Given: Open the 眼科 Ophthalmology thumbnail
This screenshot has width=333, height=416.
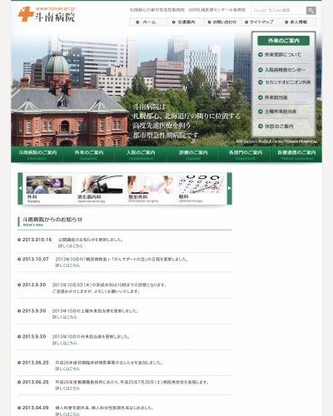Looking at the screenshot, I should click(x=201, y=189).
